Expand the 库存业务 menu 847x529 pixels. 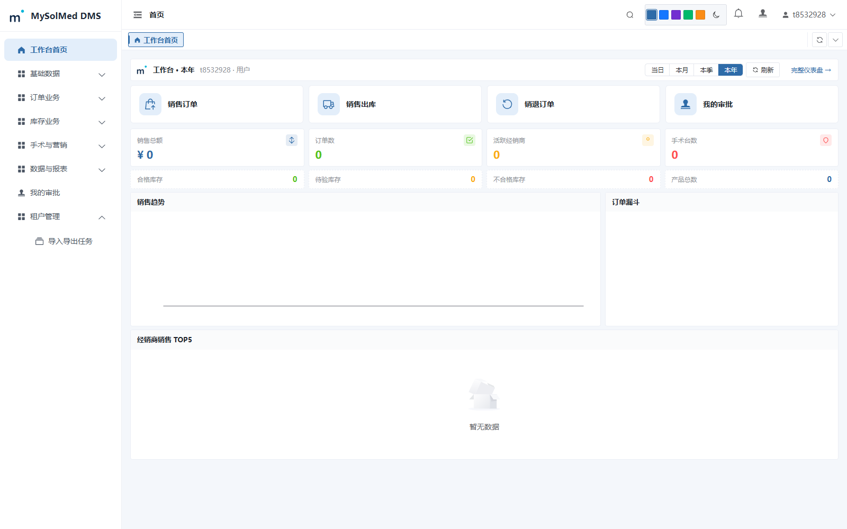[60, 121]
